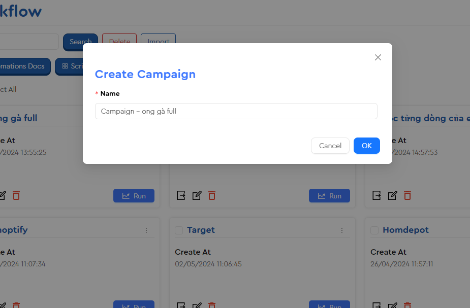Confirm campaign creation with OK
Viewport: 470px width, 308px height.
pyautogui.click(x=366, y=146)
